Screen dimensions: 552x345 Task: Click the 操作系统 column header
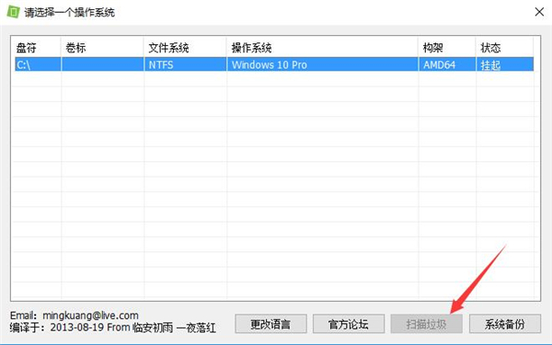coord(323,48)
